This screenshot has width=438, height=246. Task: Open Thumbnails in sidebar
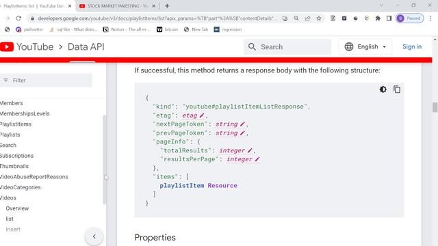tap(14, 166)
